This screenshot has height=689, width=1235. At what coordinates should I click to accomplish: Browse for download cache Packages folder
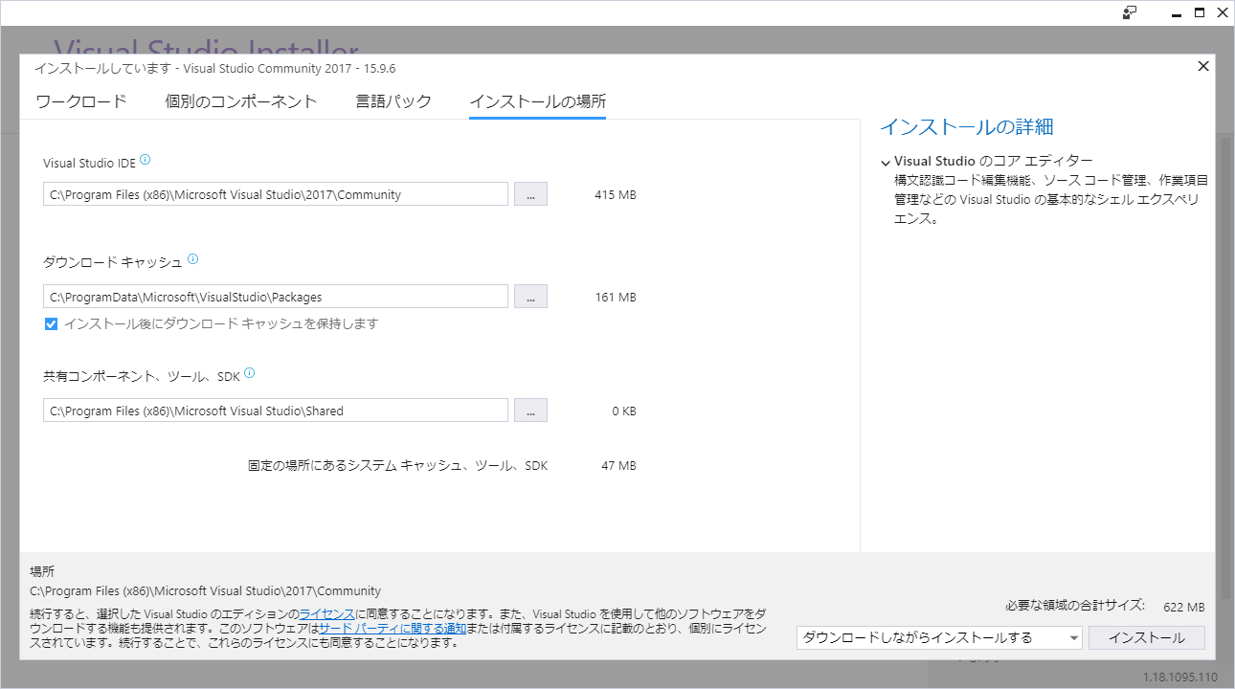pos(530,297)
